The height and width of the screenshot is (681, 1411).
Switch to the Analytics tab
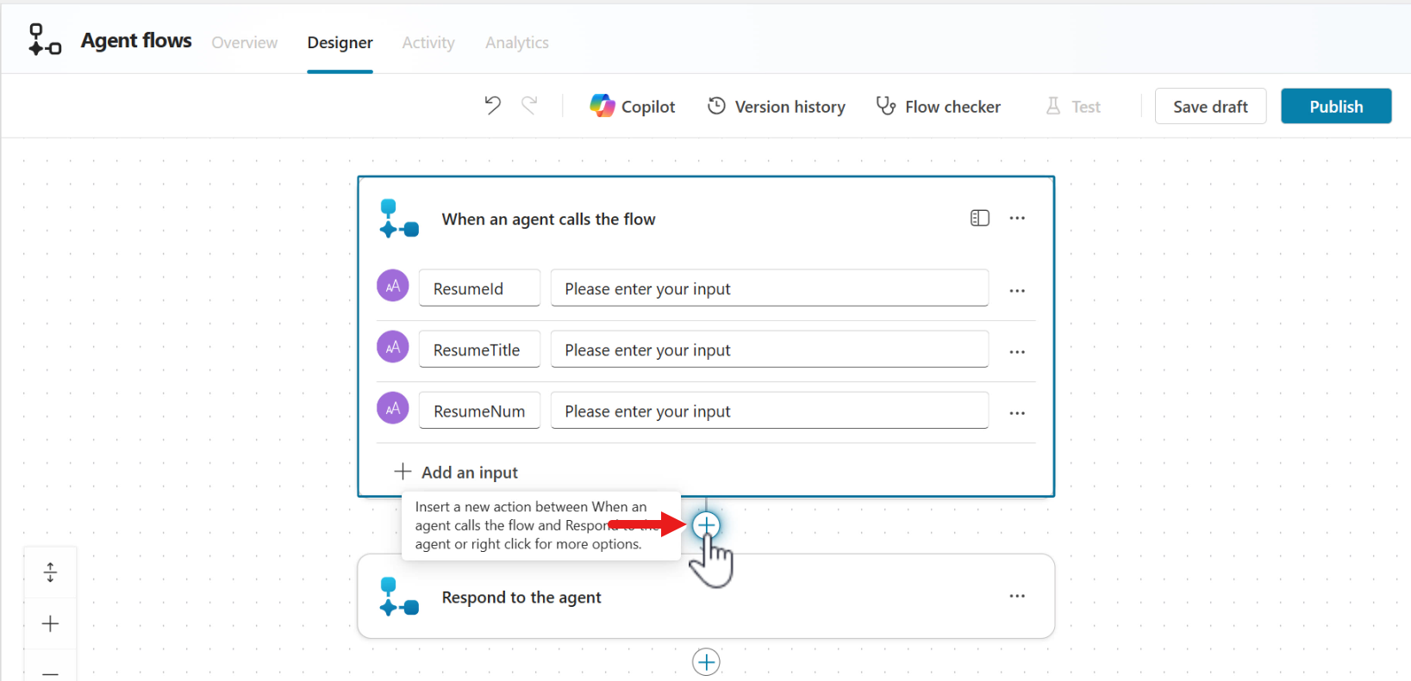[516, 43]
